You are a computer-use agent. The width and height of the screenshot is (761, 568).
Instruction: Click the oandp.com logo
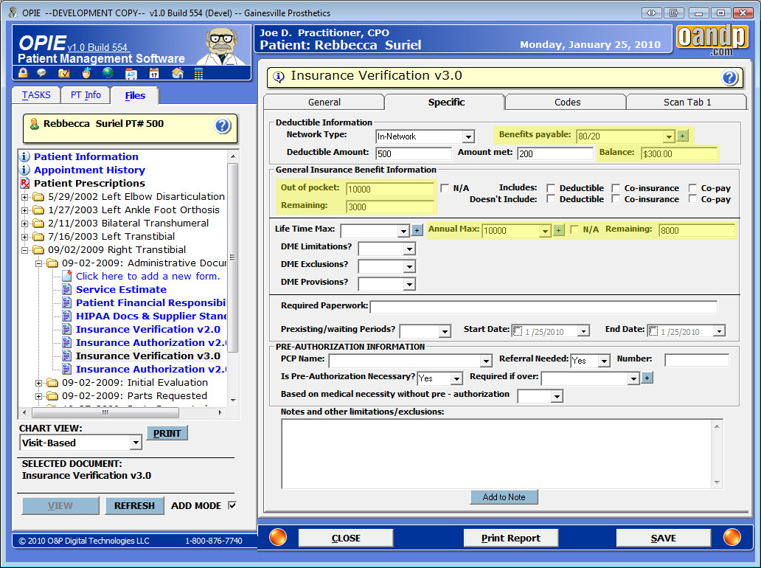(x=712, y=41)
